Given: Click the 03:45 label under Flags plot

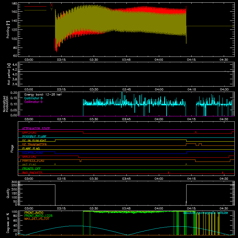Looking at the screenshot, I should (x=126, y=179).
